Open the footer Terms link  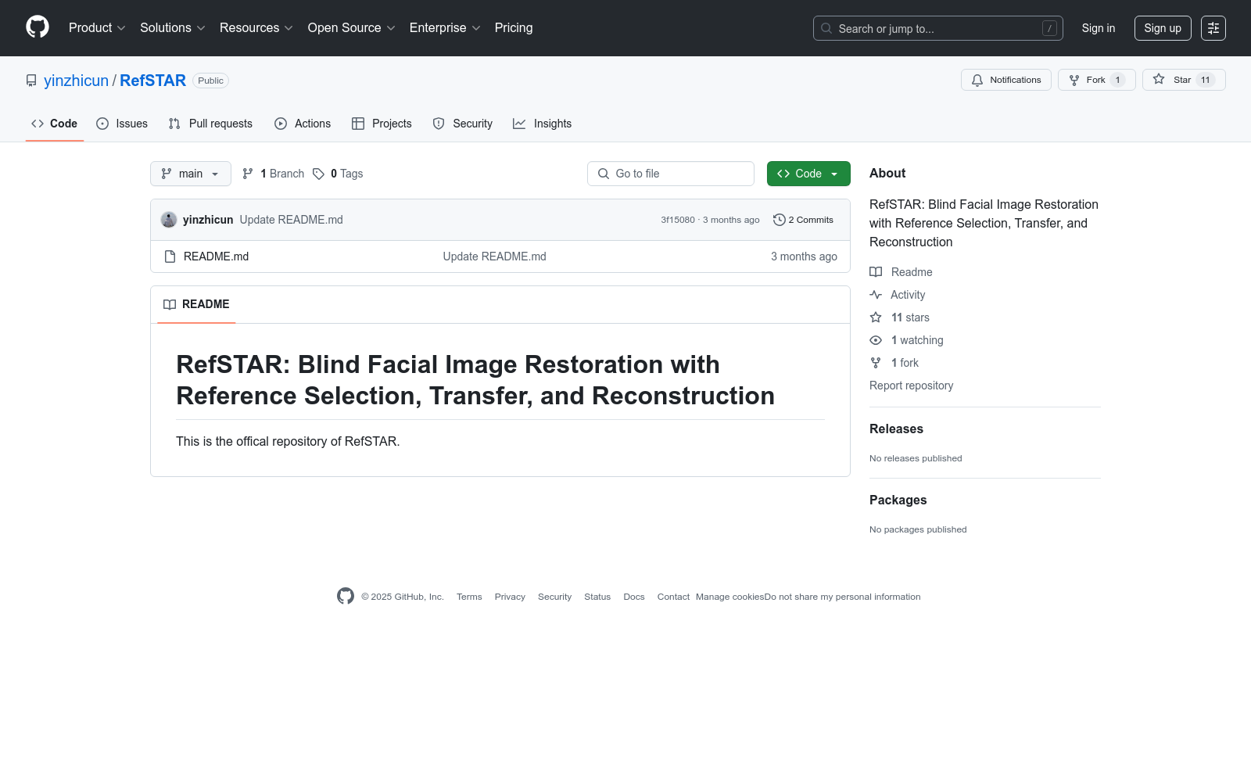[x=469, y=597]
